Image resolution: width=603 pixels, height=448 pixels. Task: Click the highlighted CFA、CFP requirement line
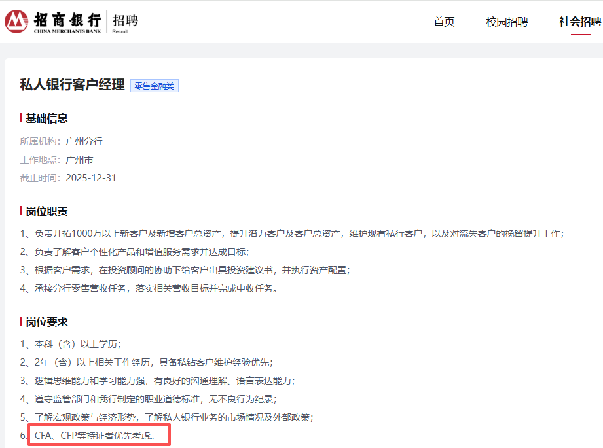coord(95,435)
